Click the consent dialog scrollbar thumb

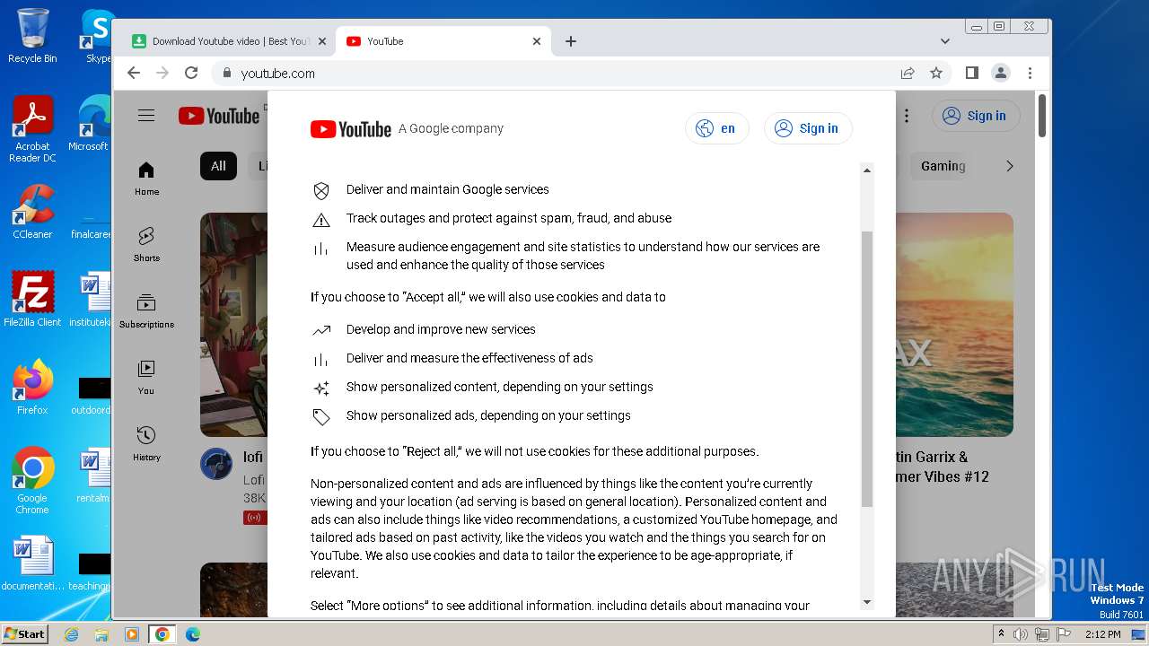[867, 369]
